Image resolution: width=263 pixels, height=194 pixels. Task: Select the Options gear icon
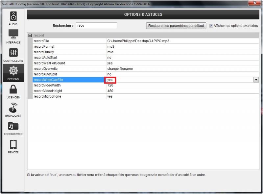point(13,71)
